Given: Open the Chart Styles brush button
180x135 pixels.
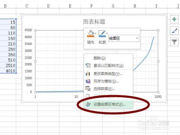Looking at the screenshot, I should coord(174,30).
